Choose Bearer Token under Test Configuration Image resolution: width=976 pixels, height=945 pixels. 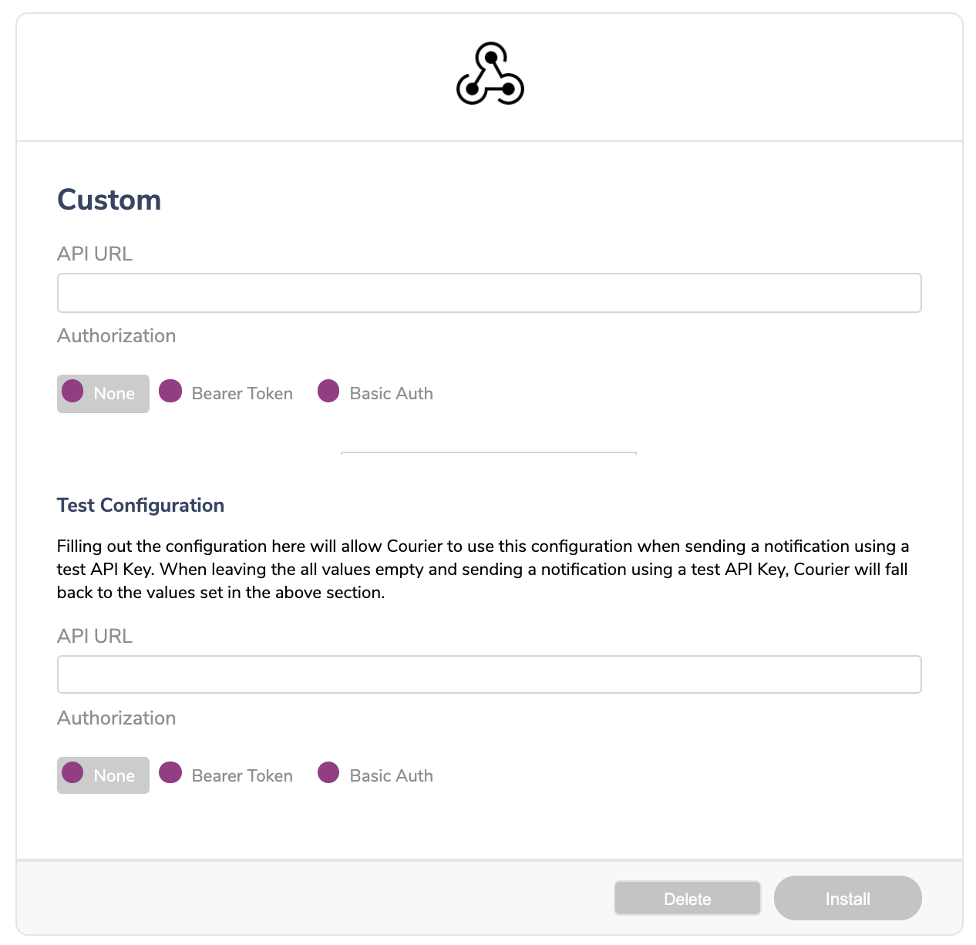coord(226,775)
